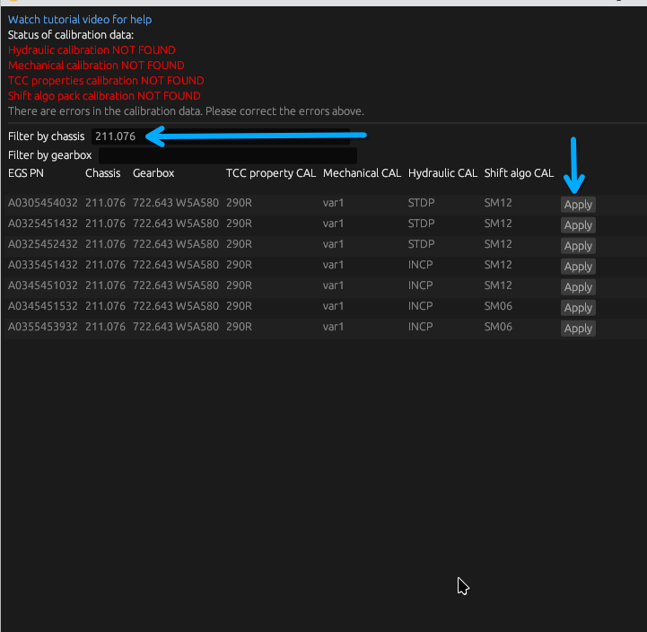Click the Gearbox column header

153,173
